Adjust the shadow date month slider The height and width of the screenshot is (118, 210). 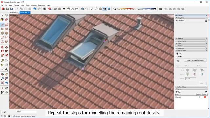[127, 9]
